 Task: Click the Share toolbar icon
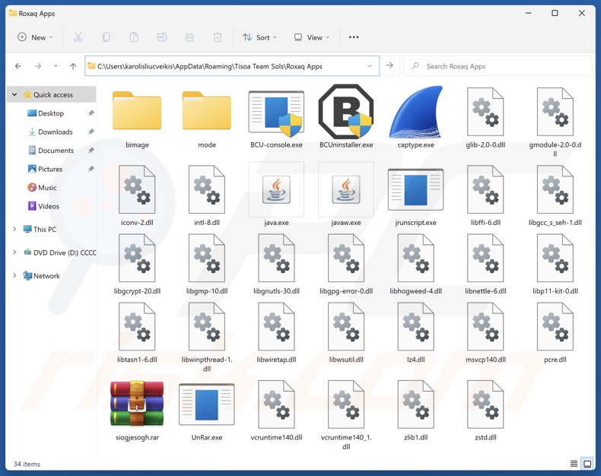(x=189, y=37)
